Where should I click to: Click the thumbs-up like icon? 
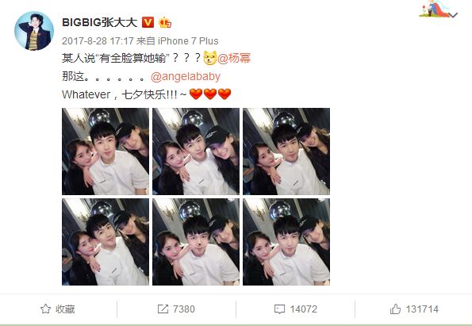tap(395, 309)
